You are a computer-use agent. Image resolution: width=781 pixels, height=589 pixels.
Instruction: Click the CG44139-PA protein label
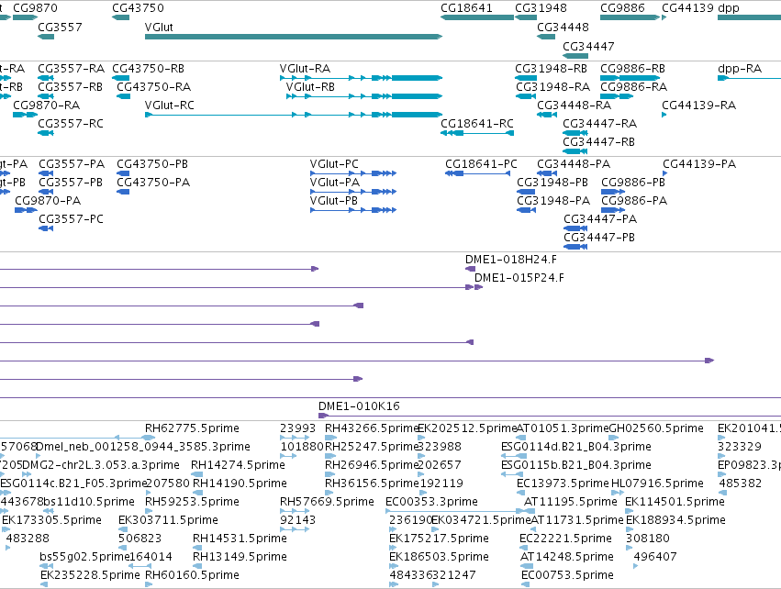pyautogui.click(x=699, y=164)
